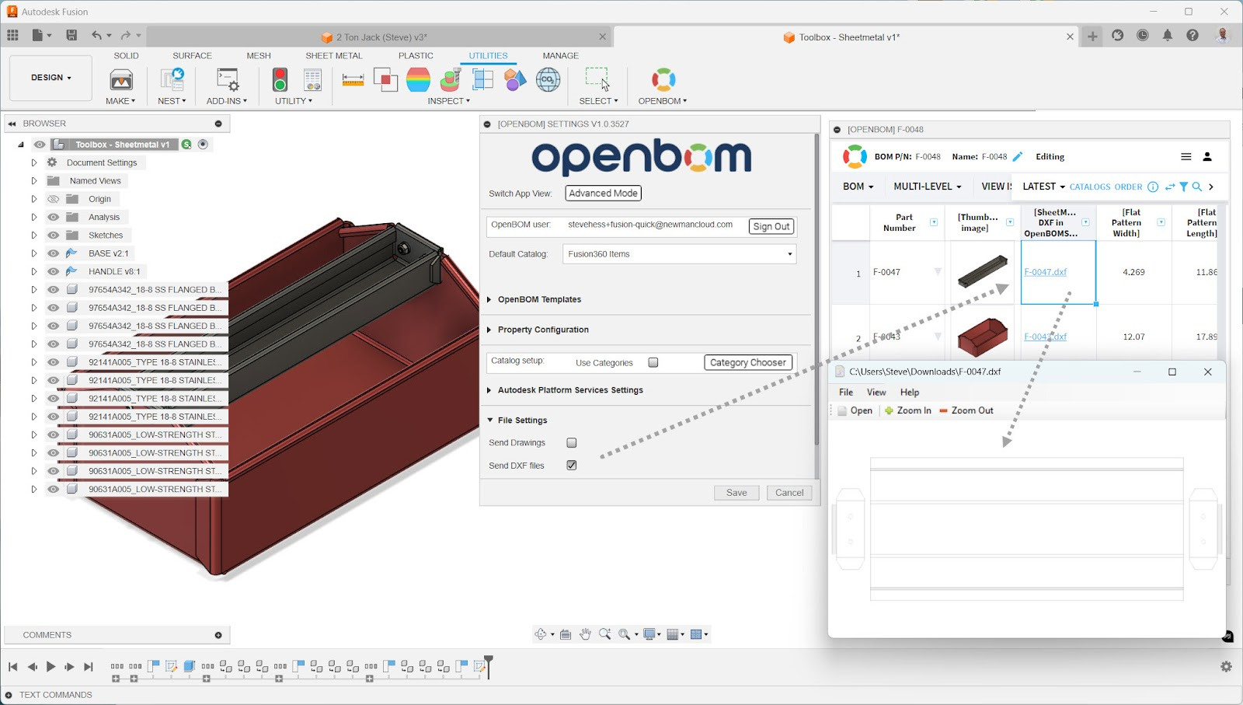Image resolution: width=1243 pixels, height=705 pixels.
Task: Click the OpenBOM search magnifier icon
Action: 1197,187
